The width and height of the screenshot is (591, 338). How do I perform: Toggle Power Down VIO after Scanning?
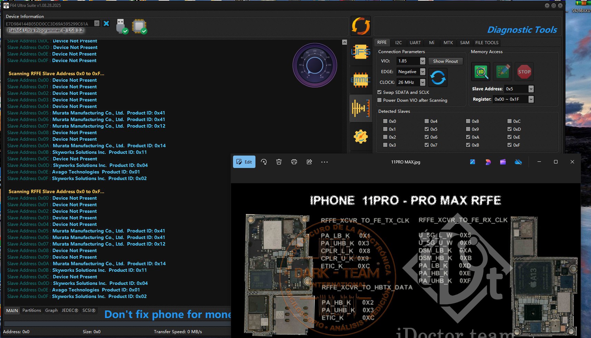coord(380,100)
